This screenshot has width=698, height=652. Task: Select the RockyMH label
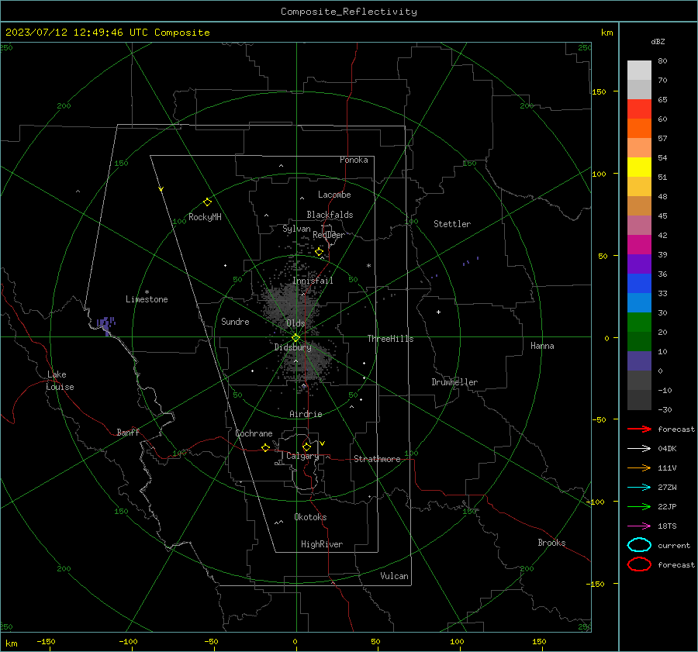pos(205,217)
